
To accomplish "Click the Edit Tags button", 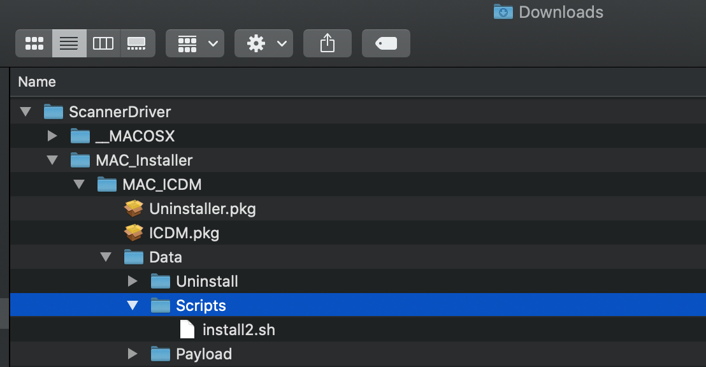I will coord(385,43).
